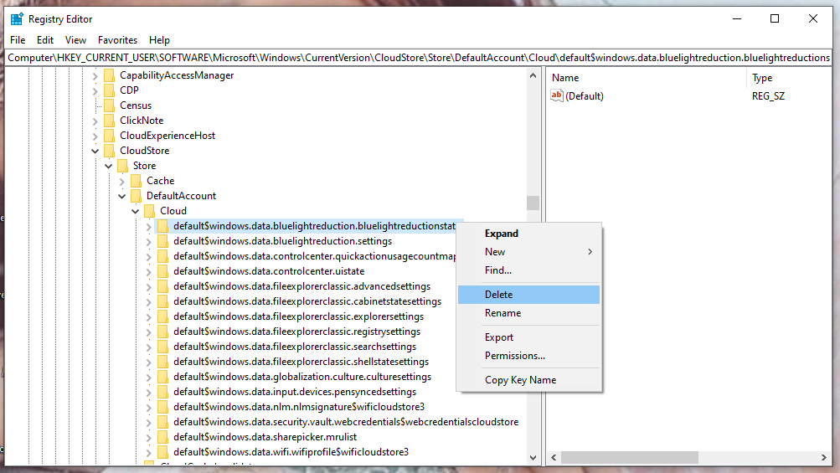Select the fileexplorerclassic.registrysettings key
Image resolution: width=840 pixels, height=473 pixels.
coord(296,332)
